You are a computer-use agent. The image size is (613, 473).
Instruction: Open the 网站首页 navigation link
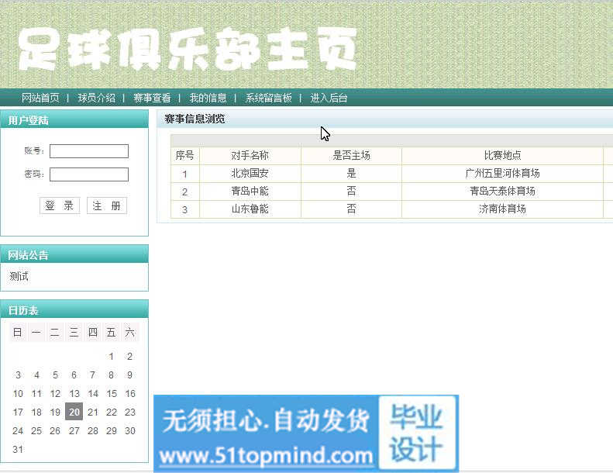pos(40,98)
